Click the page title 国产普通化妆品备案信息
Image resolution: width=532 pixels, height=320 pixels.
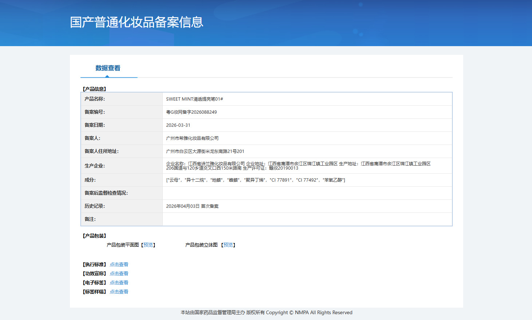click(x=137, y=22)
